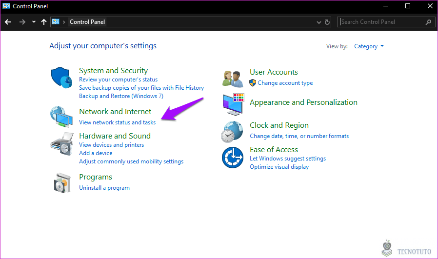Go up one level with up arrow

[43, 22]
